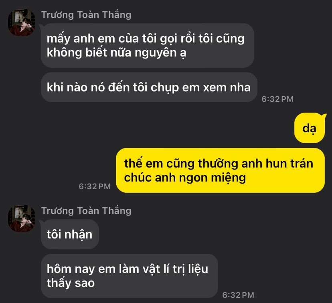Screen dimensions: 332x303
Task: Click the 6:32 PM timestamp beside "xem nha" message
Action: pos(277,99)
